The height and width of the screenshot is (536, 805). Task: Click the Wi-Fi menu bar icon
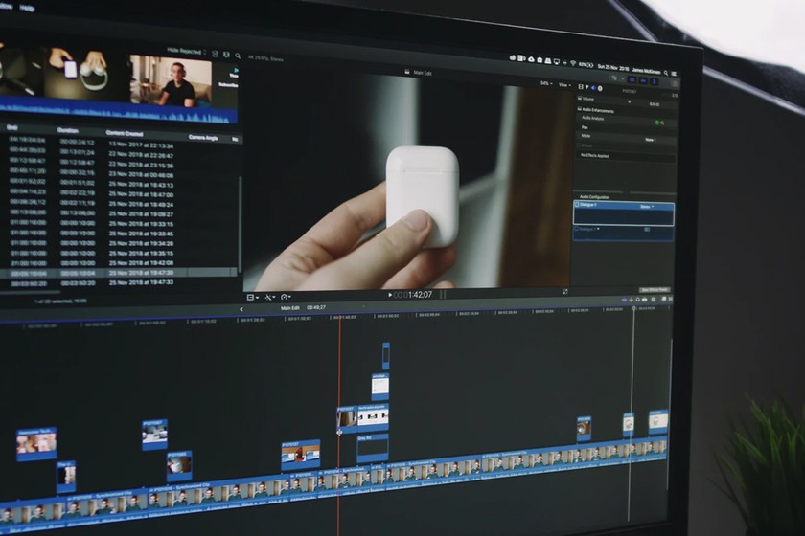pos(573,63)
